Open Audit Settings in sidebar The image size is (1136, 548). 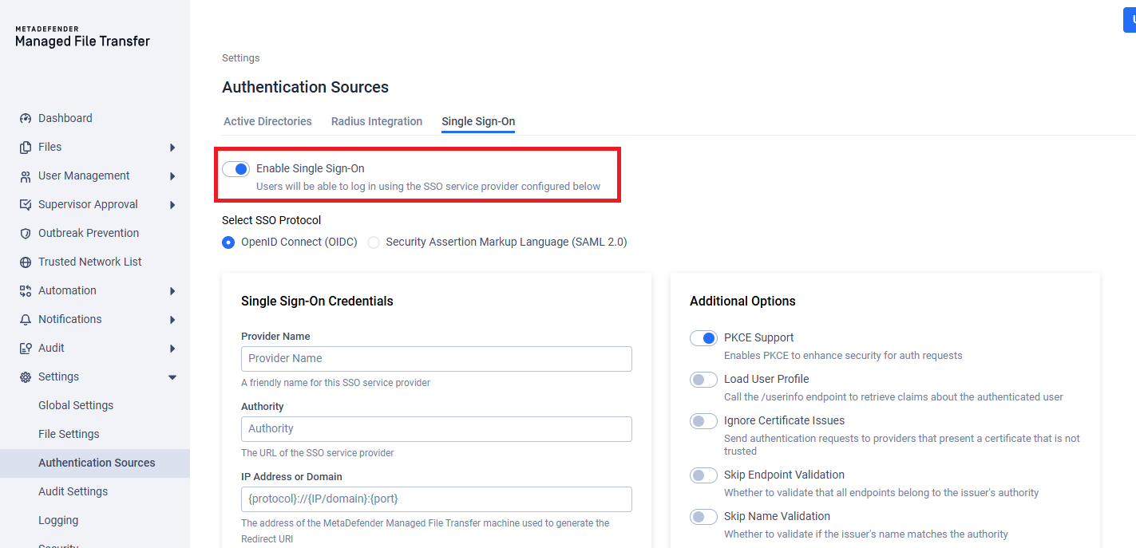pyautogui.click(x=73, y=491)
